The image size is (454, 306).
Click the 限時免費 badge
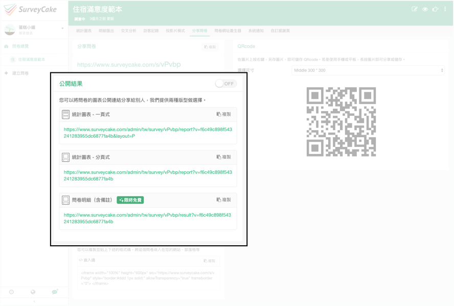(x=130, y=200)
